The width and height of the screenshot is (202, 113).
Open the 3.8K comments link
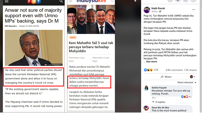(x=174, y=70)
